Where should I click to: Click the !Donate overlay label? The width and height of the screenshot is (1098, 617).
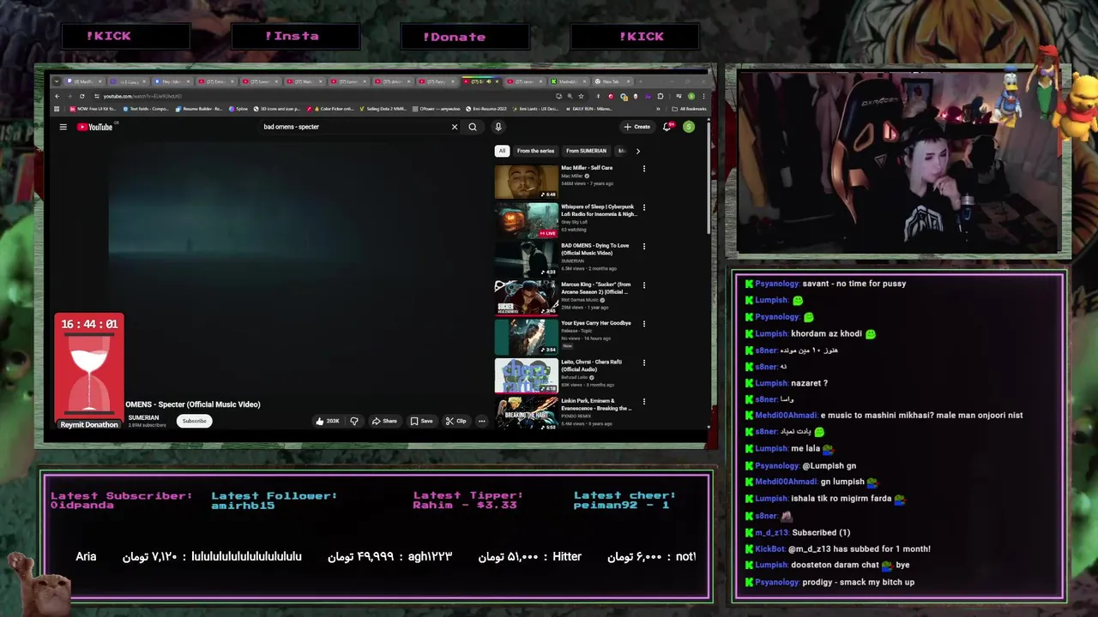coord(455,37)
